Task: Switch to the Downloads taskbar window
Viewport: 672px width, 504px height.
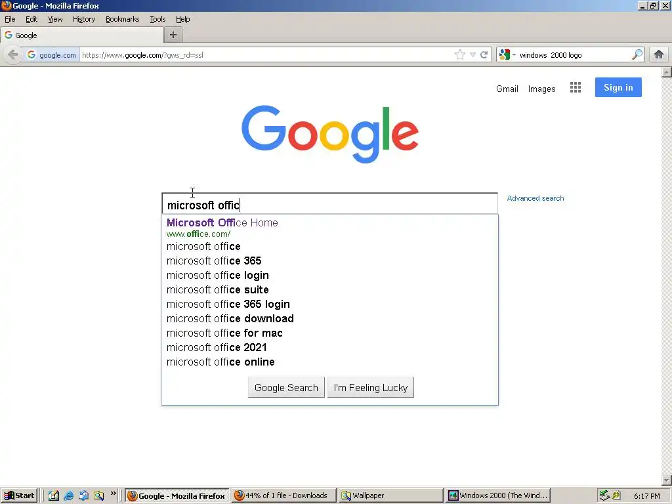Action: point(283,495)
